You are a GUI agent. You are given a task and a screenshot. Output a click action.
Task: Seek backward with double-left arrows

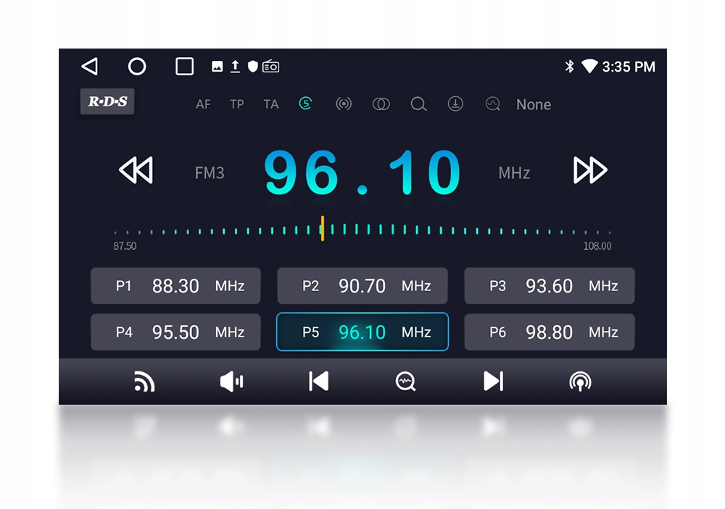click(x=136, y=170)
